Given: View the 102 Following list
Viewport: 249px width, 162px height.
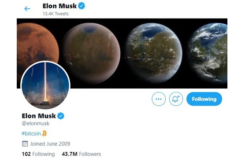Looking at the screenshot, I should (38, 154).
